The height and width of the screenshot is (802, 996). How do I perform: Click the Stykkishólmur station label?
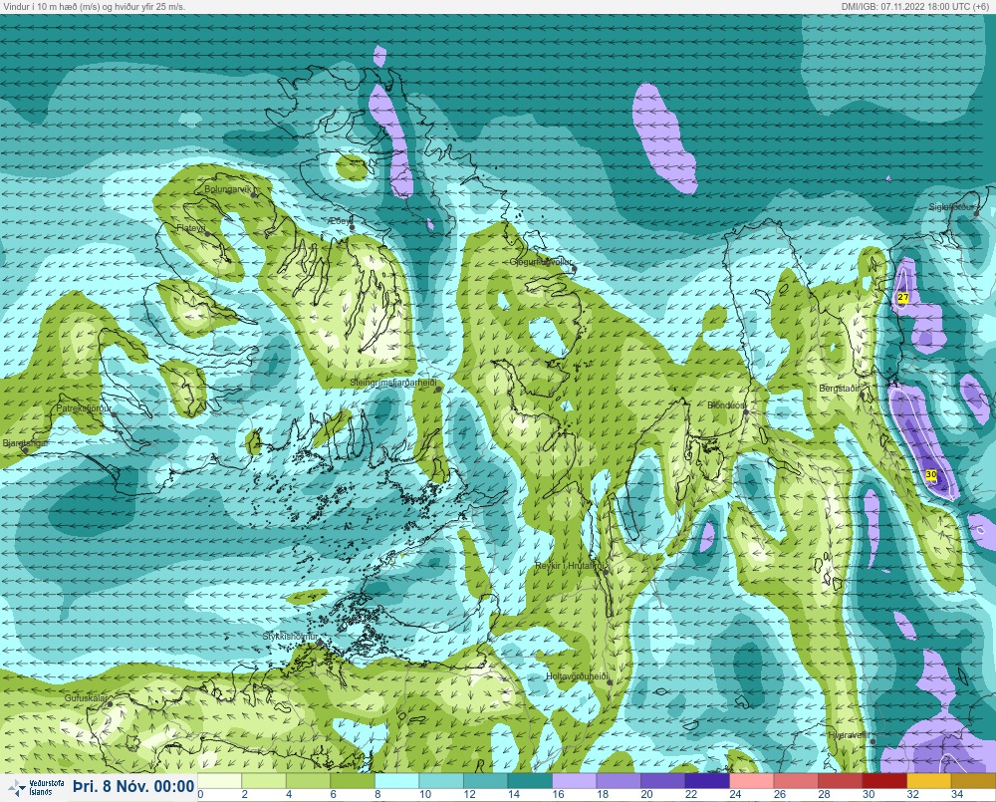point(290,637)
